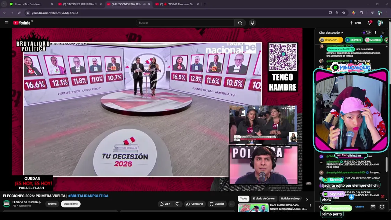
Task: Open the 0XP crown badge
Action: (x=366, y=33)
